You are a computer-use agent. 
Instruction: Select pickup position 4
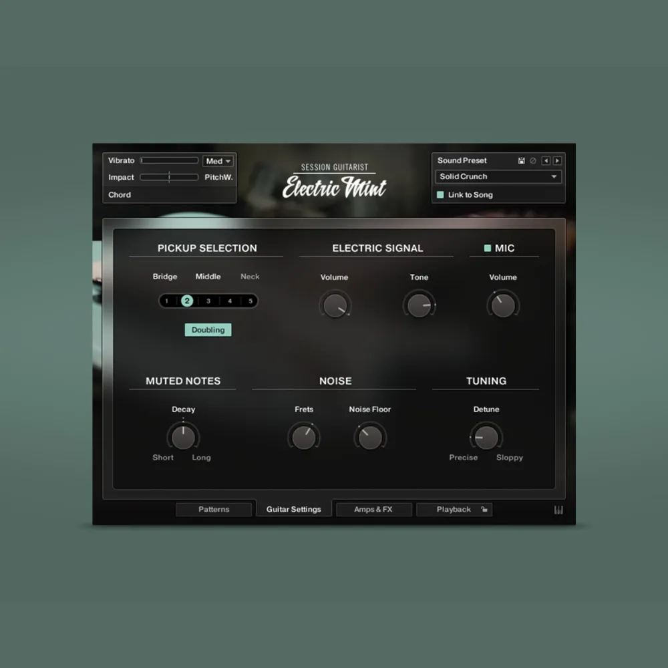click(230, 301)
